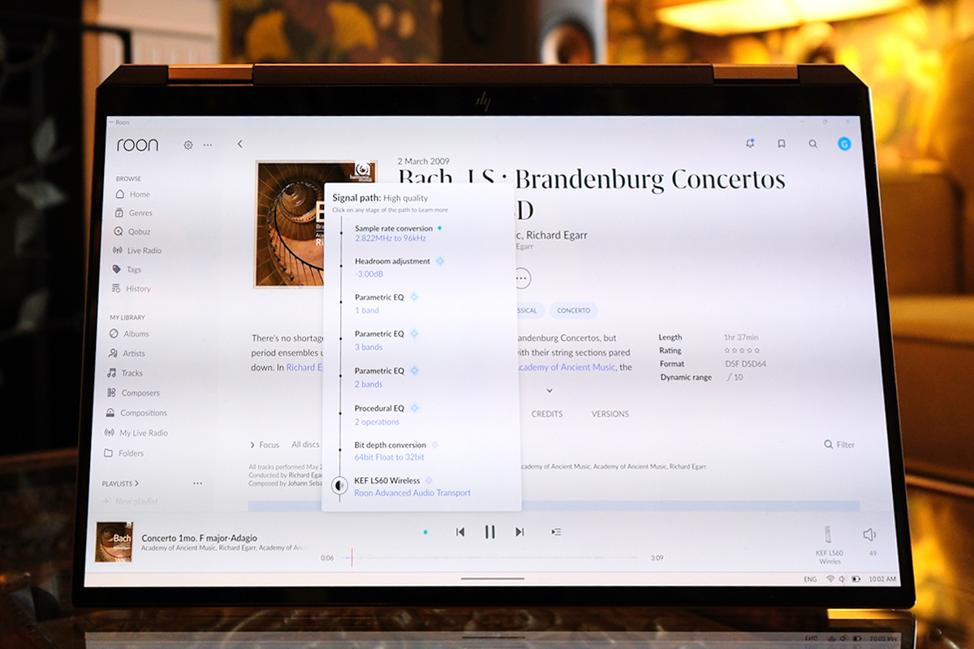
Task: Click KEF LS60 Wireless in signal path
Action: pyautogui.click(x=387, y=481)
